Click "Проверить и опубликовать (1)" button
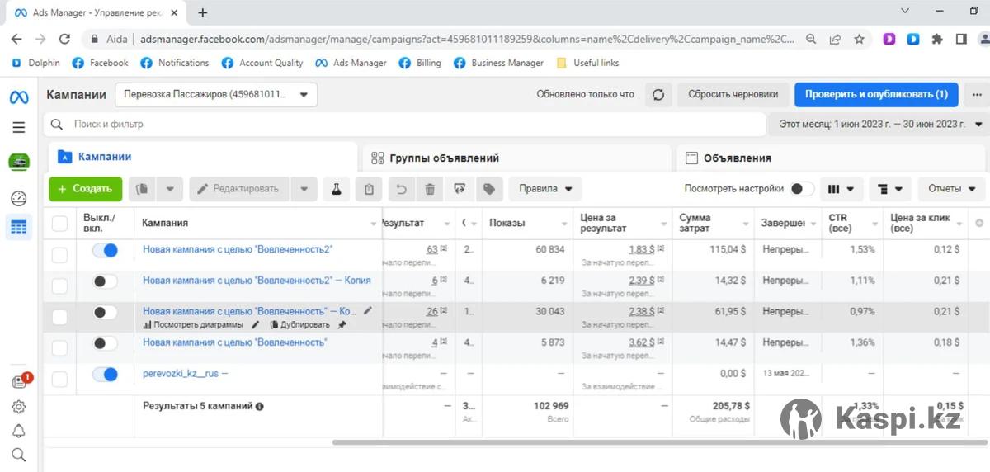 tap(876, 94)
